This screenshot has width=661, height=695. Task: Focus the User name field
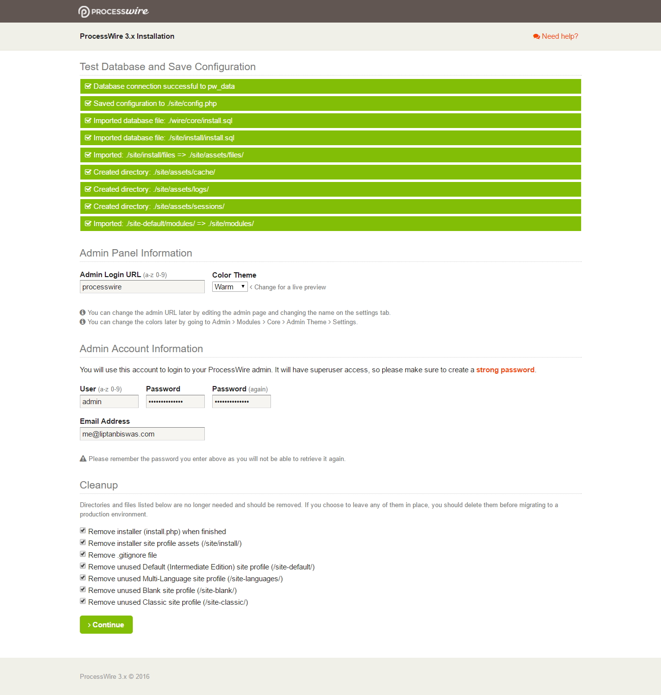pos(109,402)
